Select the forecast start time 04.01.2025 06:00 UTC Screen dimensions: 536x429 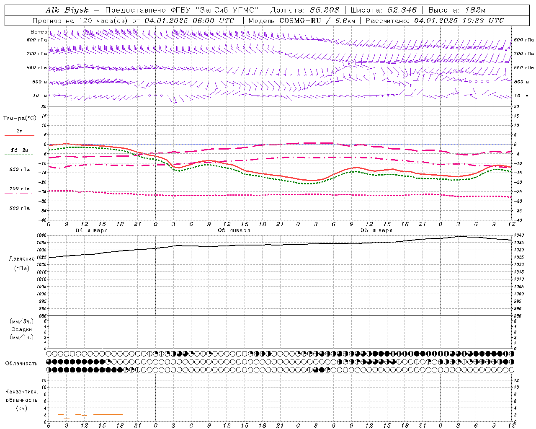tap(189, 21)
